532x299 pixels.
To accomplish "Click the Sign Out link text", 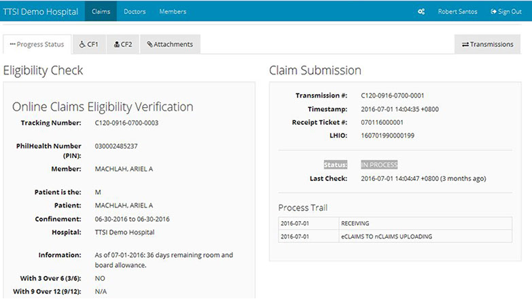I will pos(510,12).
